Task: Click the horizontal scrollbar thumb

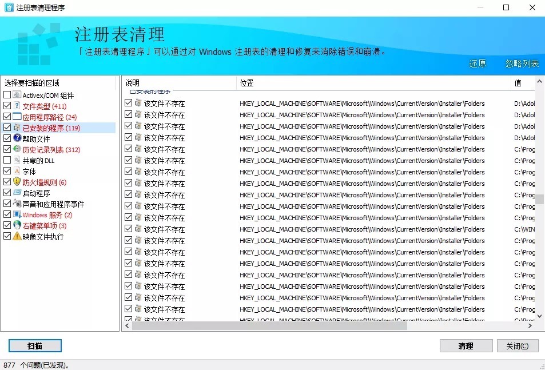Action: point(269,325)
